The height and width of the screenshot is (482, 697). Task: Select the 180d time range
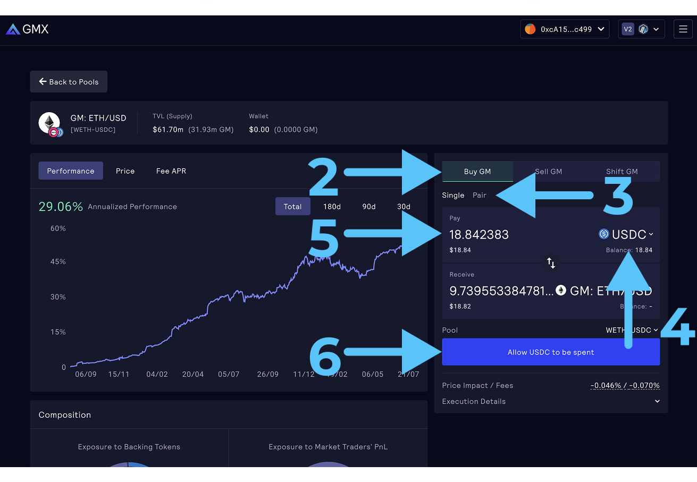332,207
